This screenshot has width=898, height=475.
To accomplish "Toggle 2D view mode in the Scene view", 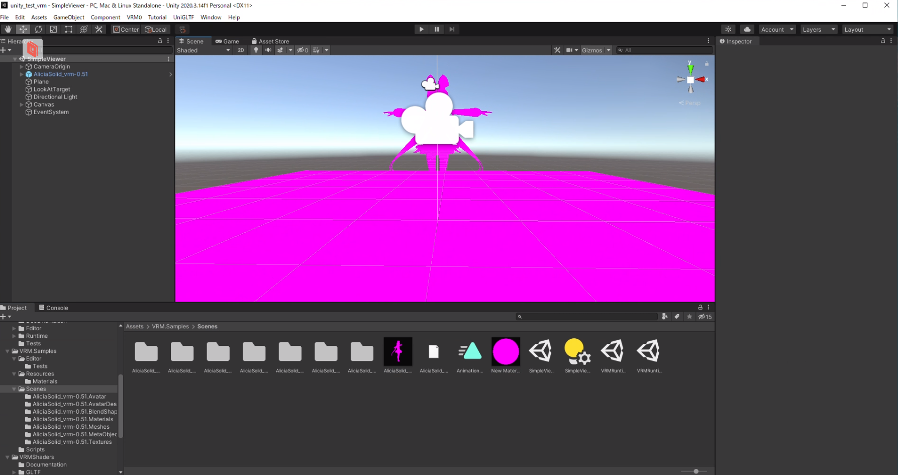I will 241,50.
